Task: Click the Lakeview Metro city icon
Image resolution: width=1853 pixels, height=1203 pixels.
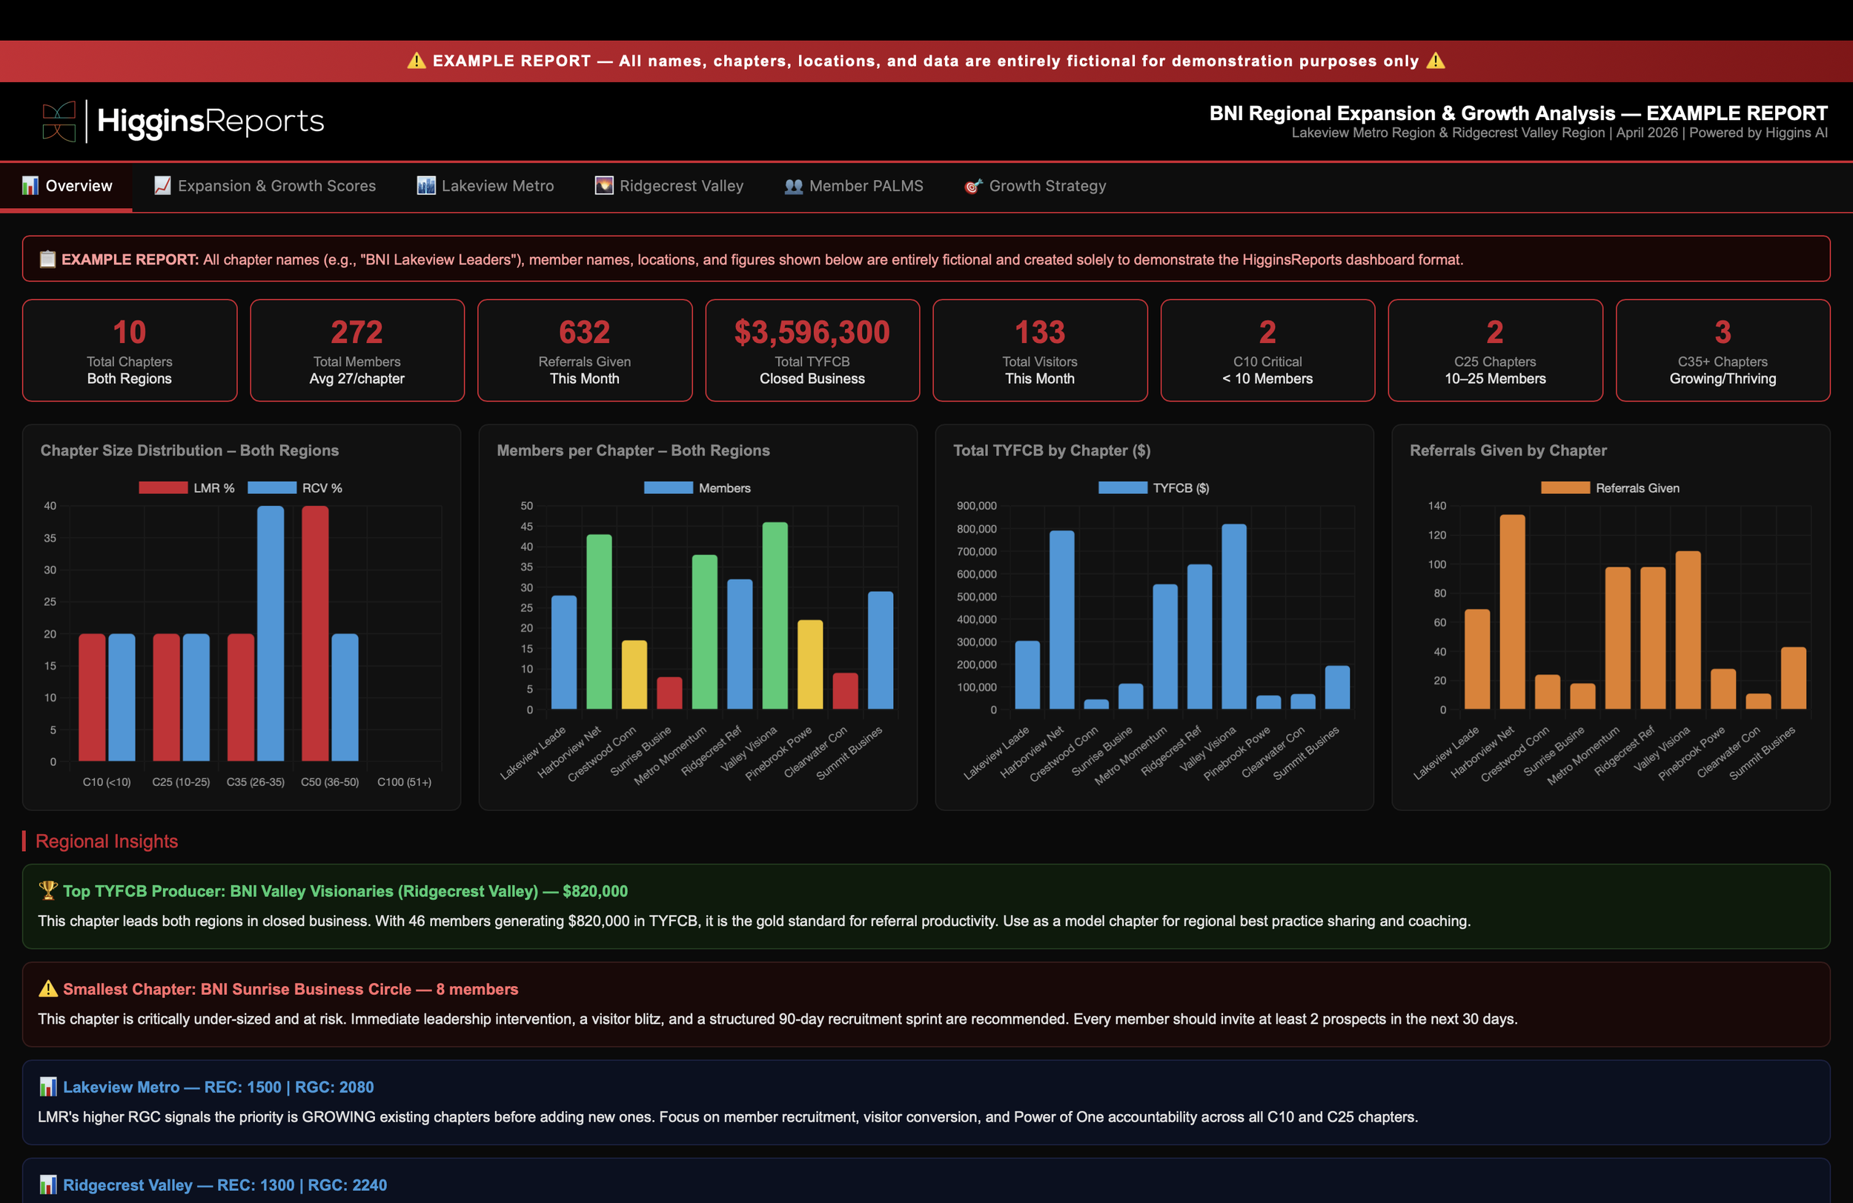Action: (x=426, y=185)
